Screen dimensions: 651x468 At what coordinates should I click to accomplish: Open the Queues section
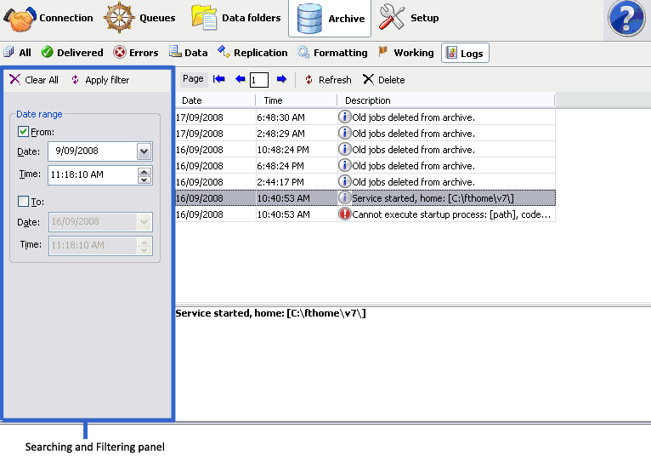(140, 18)
